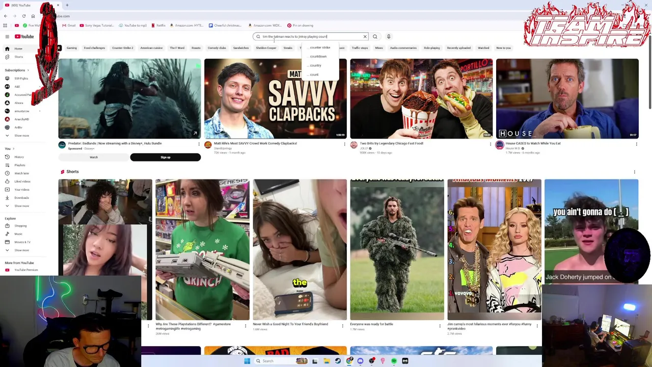Open the Gmail bookmark
This screenshot has width=652, height=367.
[x=69, y=25]
